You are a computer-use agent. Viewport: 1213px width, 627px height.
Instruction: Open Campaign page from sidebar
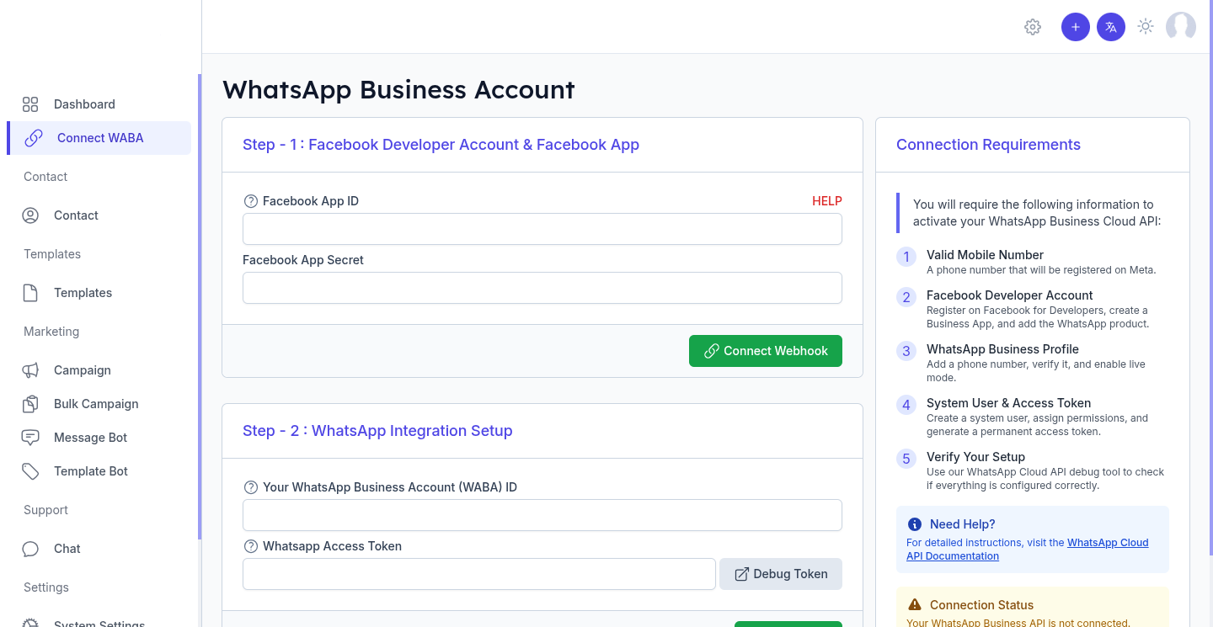[x=99, y=370]
